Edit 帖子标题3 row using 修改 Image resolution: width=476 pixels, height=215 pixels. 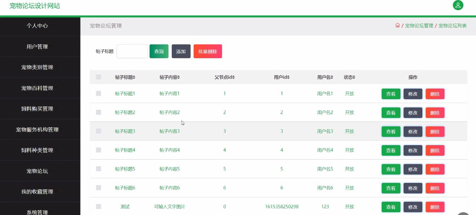[x=413, y=132]
